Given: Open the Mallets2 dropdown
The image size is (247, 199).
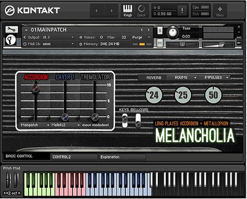Looking at the screenshot, I should pyautogui.click(x=65, y=125).
